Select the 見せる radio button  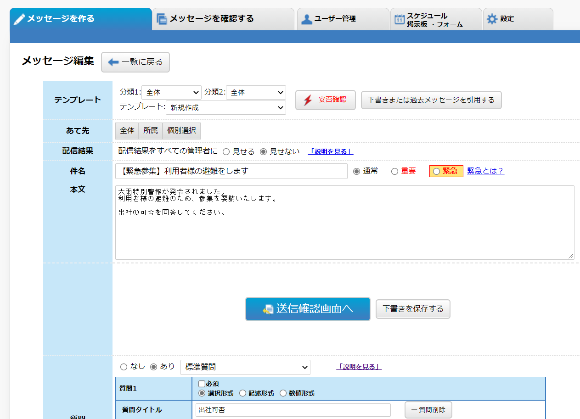pos(226,152)
